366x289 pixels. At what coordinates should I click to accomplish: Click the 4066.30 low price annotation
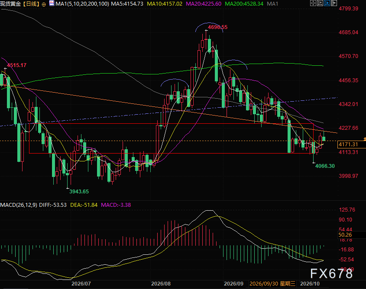pos(325,166)
